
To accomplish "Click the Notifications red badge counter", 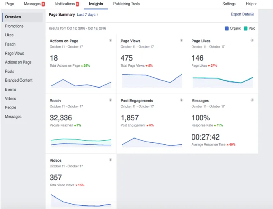I will coord(77,4).
